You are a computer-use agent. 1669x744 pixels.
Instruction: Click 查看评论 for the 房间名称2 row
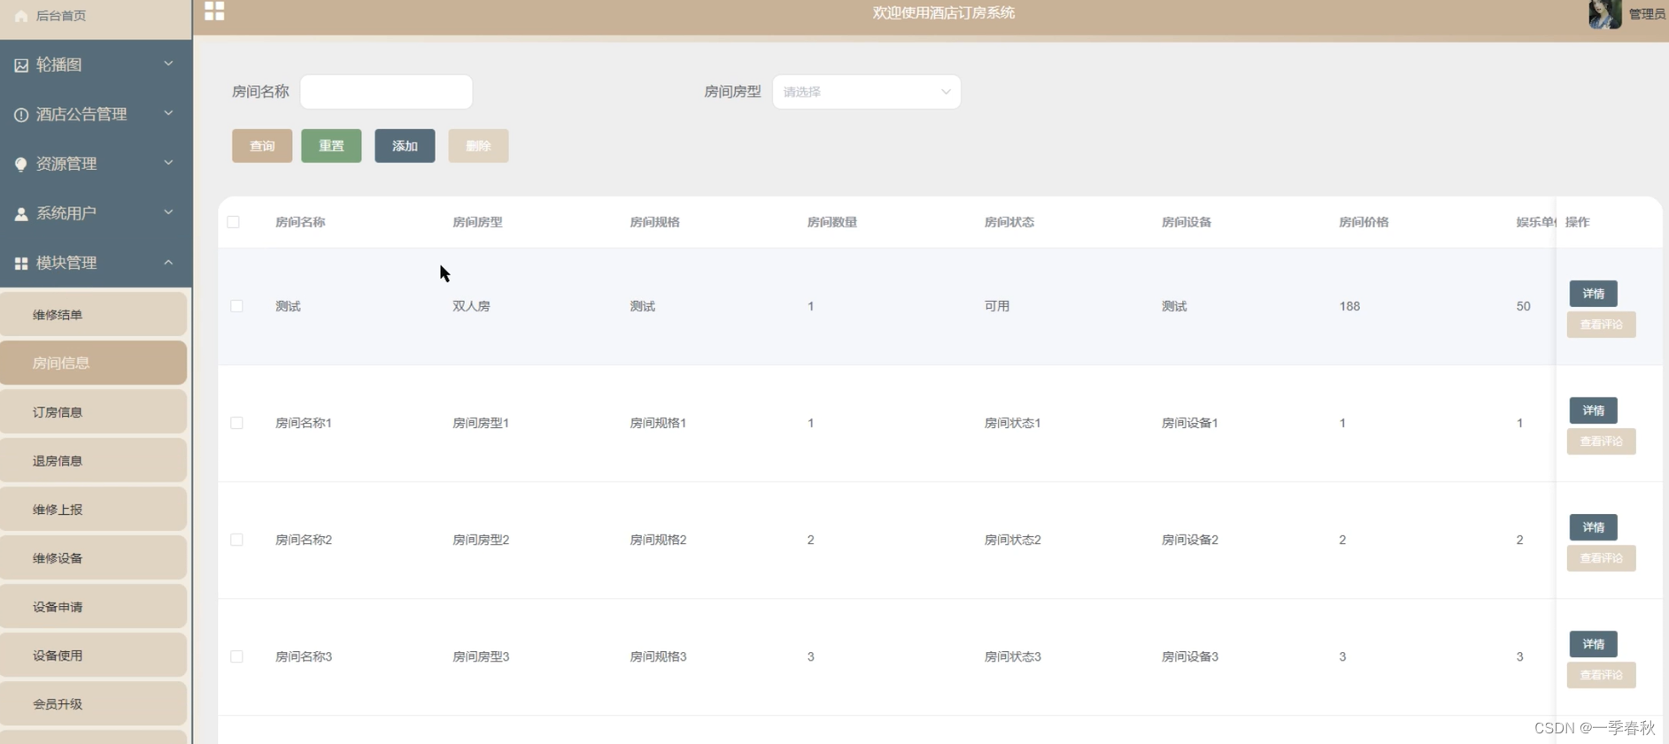1601,558
